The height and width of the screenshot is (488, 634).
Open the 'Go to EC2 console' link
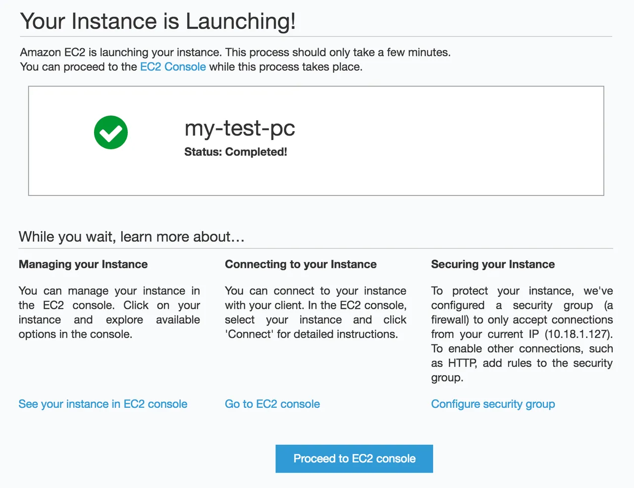click(x=272, y=404)
